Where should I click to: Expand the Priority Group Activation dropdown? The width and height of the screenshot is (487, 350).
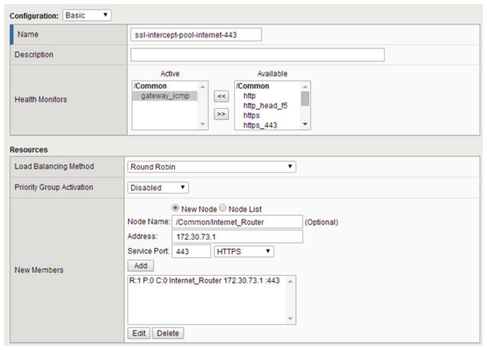(x=158, y=188)
